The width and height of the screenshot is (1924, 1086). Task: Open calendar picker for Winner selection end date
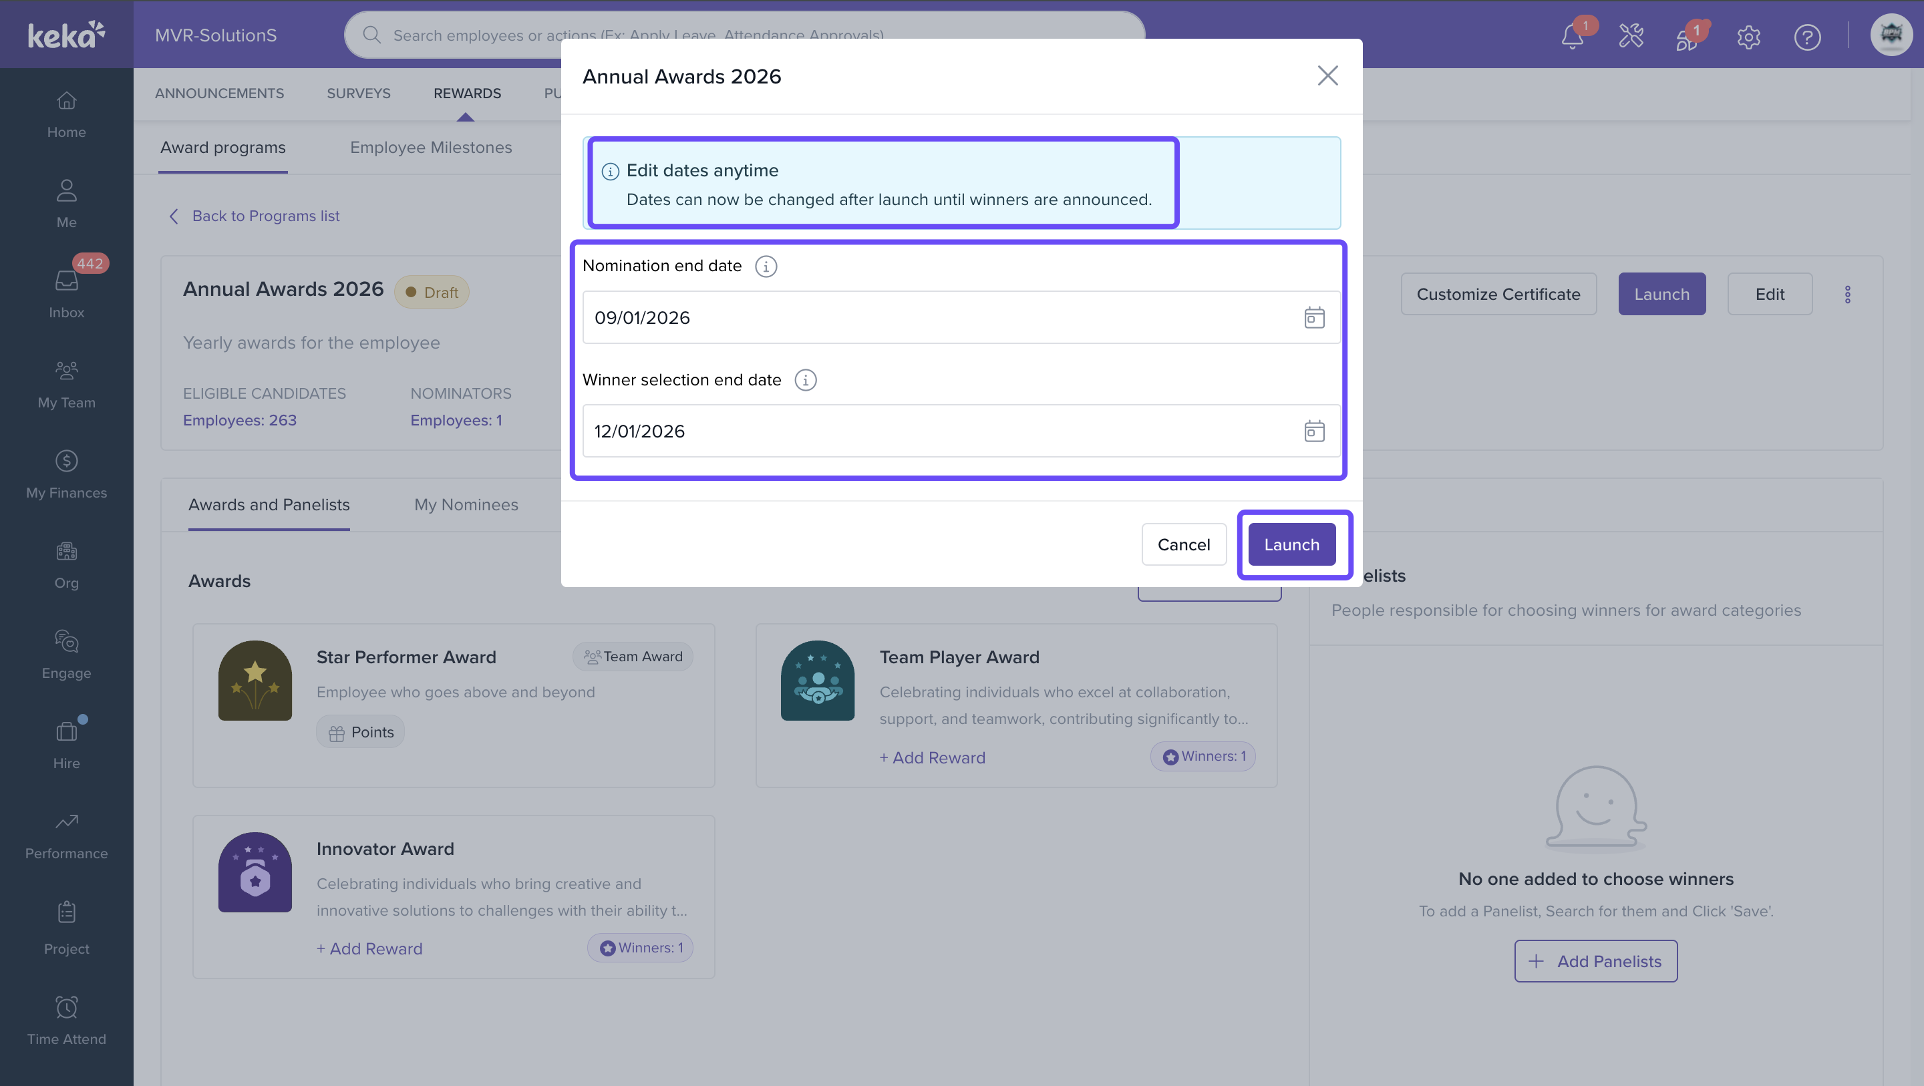[1314, 431]
